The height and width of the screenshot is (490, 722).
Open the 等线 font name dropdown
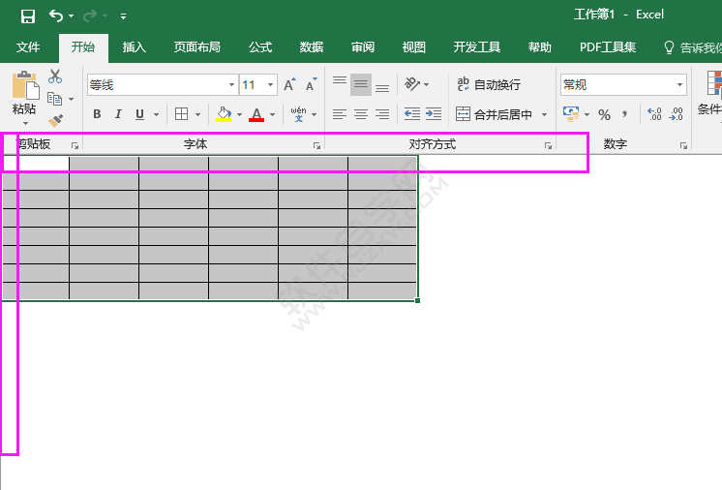(x=231, y=85)
